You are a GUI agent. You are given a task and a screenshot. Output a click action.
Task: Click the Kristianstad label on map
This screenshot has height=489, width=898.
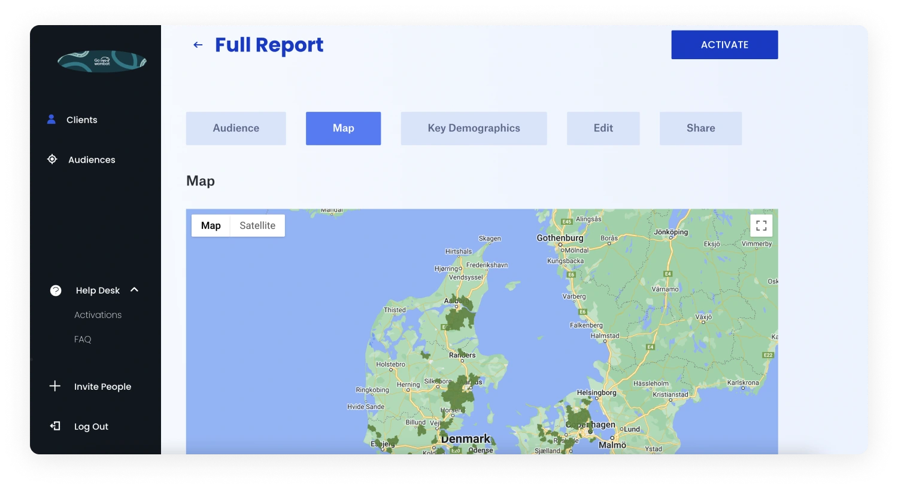click(671, 395)
